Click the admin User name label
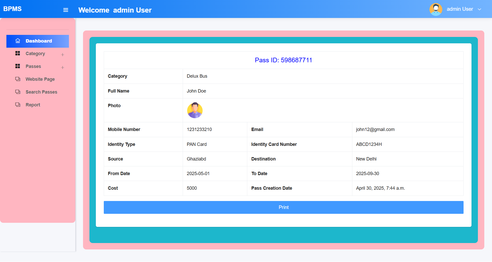Screen dimensions: 492x262 click(460, 9)
